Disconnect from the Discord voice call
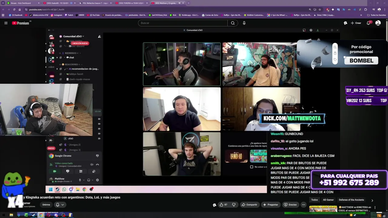This screenshot has height=218, width=388. pos(97,165)
